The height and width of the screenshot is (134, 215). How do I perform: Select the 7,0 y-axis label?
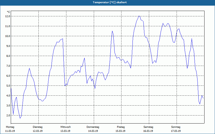[8, 66]
